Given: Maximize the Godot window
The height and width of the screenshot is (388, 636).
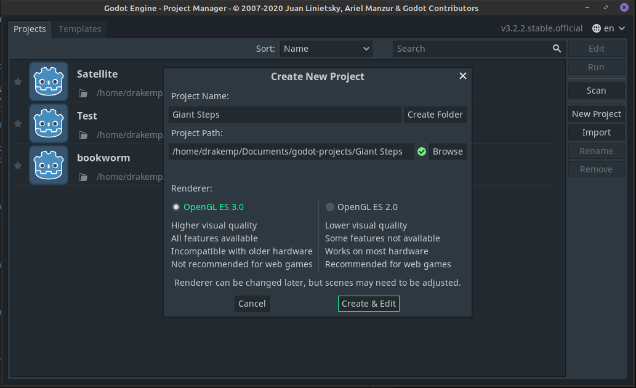Looking at the screenshot, I should [606, 8].
